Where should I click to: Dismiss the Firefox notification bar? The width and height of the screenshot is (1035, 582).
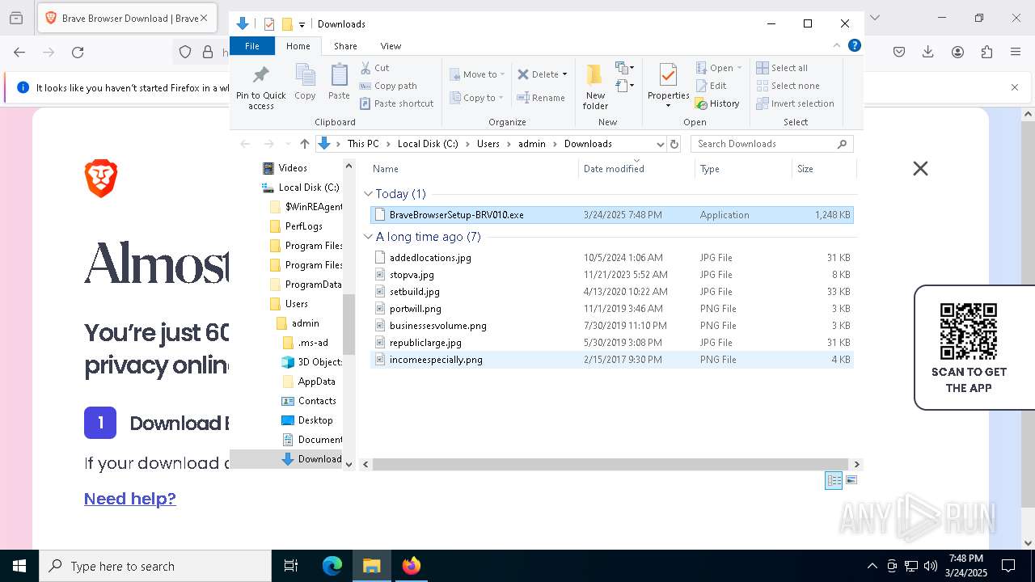point(1015,87)
